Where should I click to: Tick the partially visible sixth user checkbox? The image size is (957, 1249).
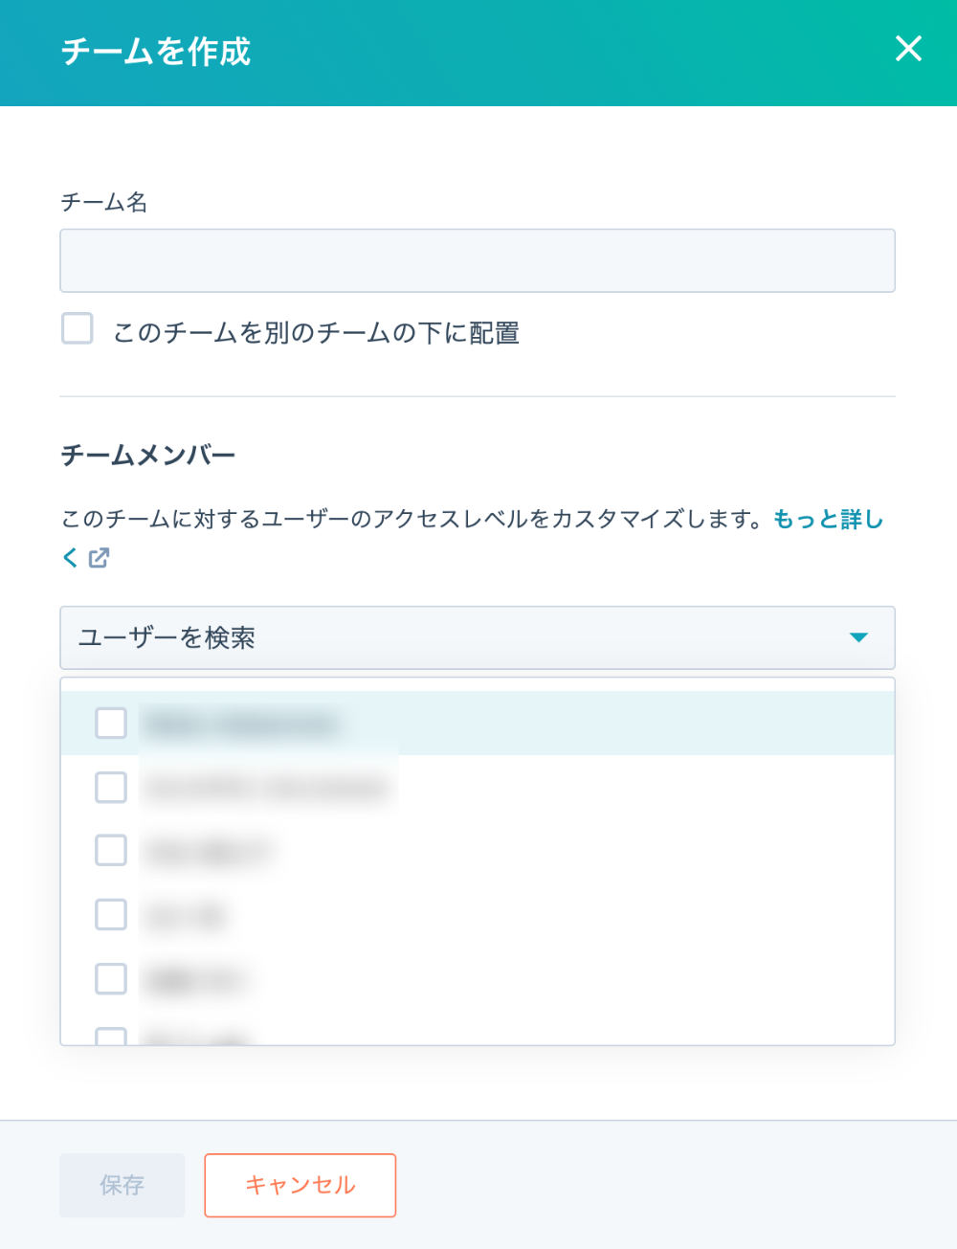(111, 1036)
